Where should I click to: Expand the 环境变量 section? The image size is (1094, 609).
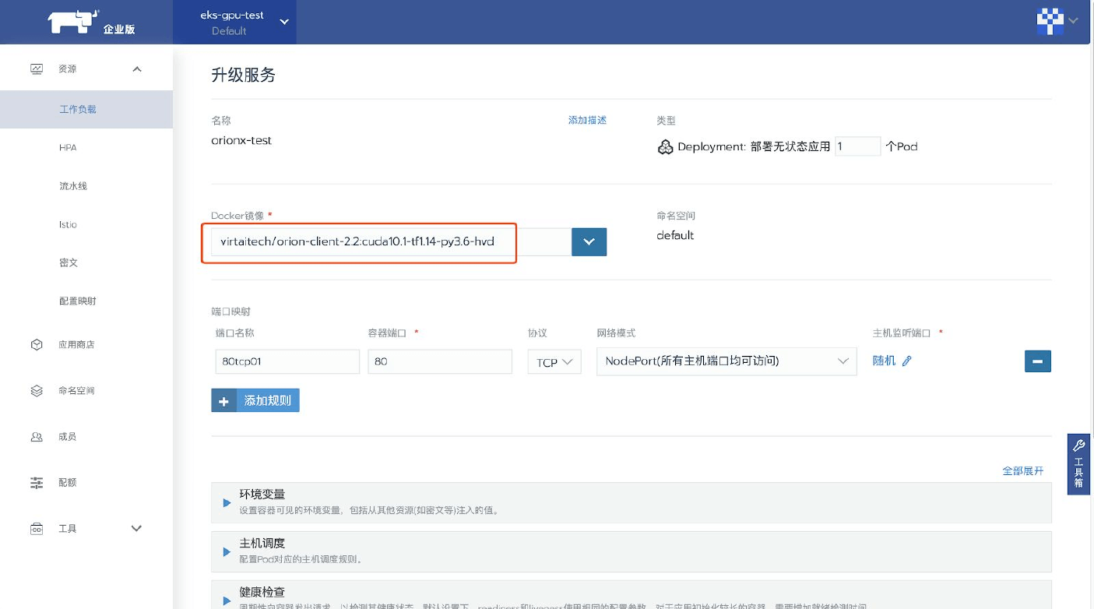[631, 502]
